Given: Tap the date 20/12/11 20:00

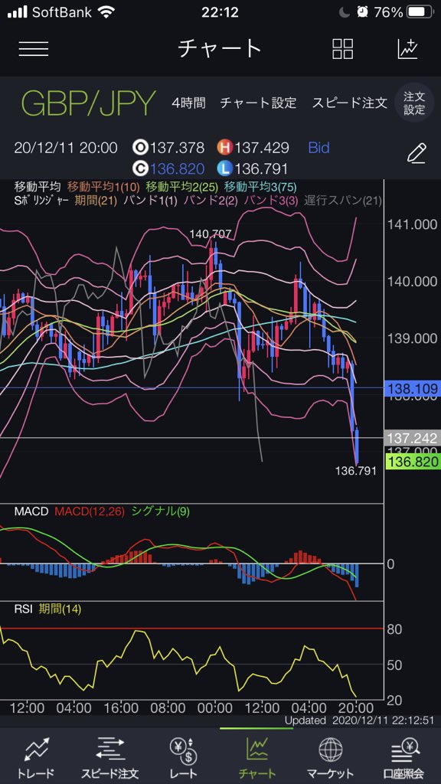Looking at the screenshot, I should [x=66, y=148].
